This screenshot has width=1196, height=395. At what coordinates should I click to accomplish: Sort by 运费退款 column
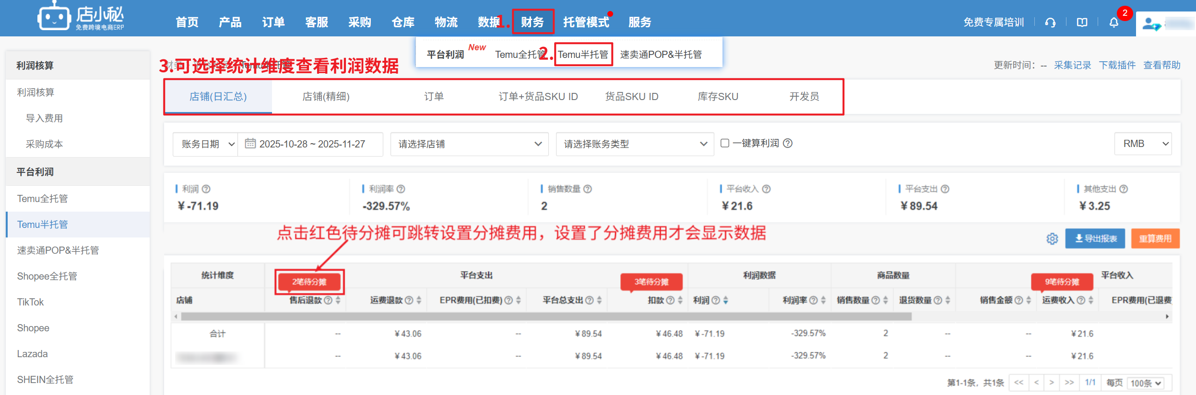point(419,300)
